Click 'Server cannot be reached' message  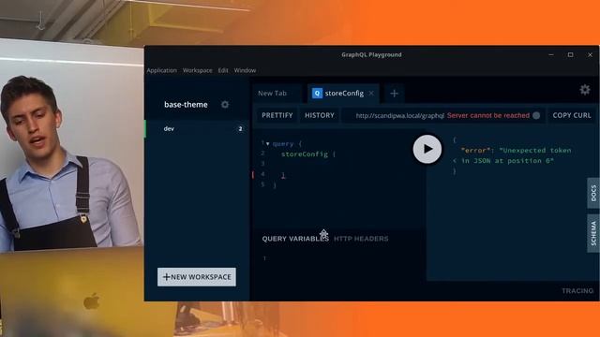tap(488, 115)
